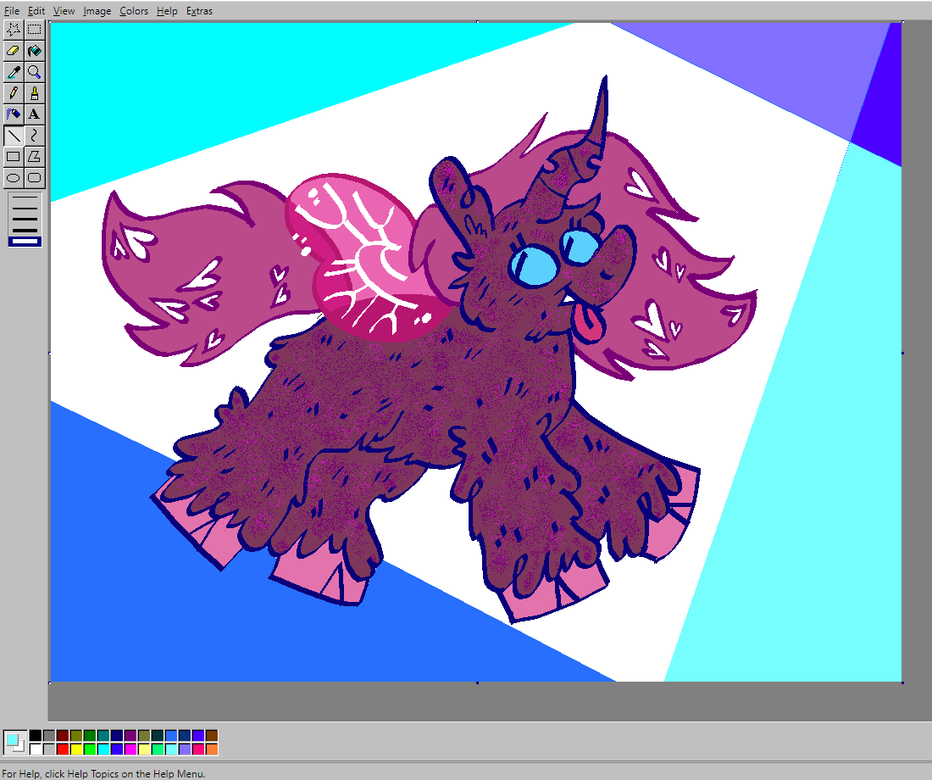Pick the navy blue swatch
The image size is (932, 780).
click(117, 736)
